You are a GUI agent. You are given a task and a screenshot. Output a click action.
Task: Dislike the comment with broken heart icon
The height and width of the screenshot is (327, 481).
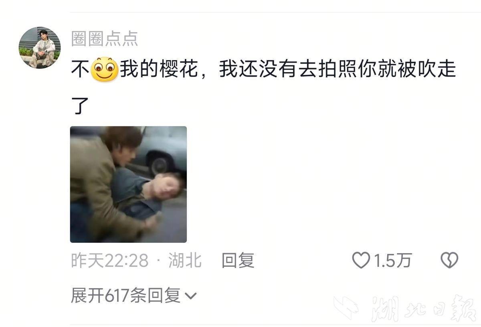tap(449, 261)
